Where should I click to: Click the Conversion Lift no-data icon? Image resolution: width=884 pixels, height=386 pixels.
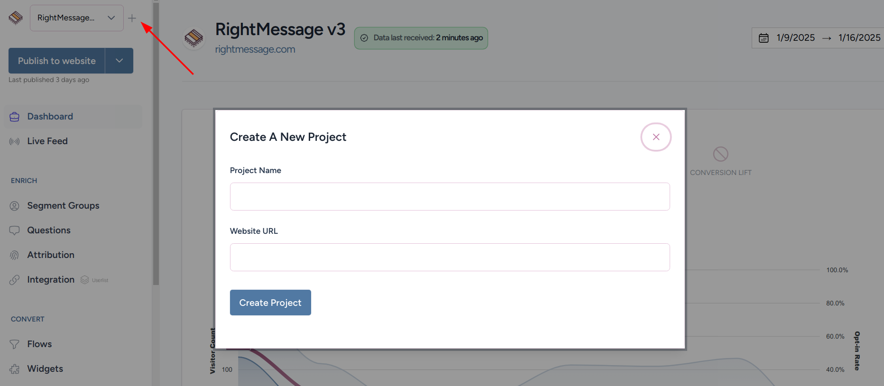coord(720,154)
